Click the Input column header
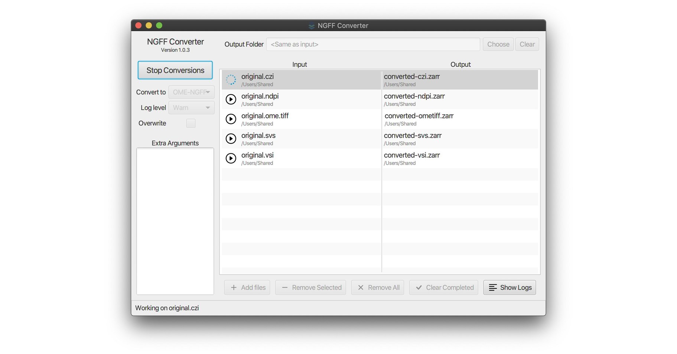Image resolution: width=677 pixels, height=354 pixels. [x=299, y=64]
